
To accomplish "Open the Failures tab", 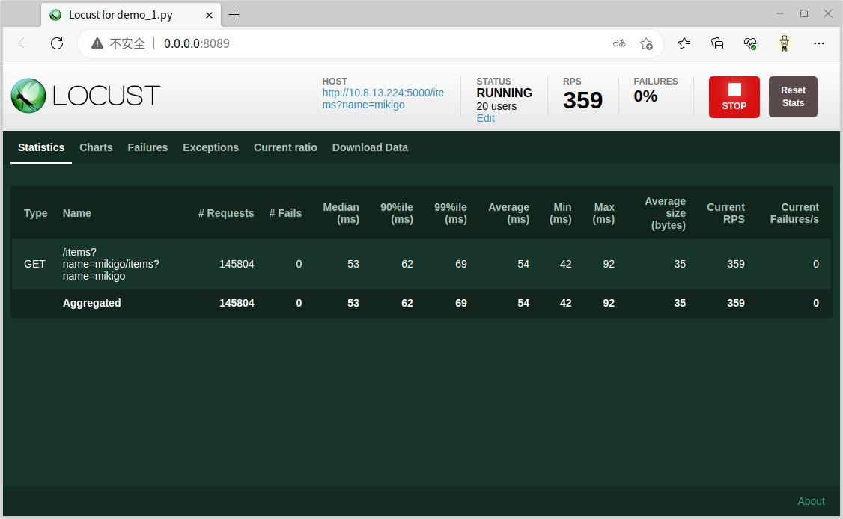I will coord(147,147).
